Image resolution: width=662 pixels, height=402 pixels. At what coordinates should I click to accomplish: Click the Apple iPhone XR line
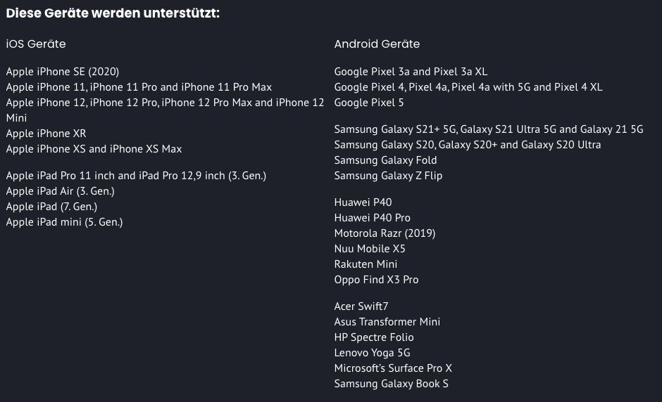(46, 134)
